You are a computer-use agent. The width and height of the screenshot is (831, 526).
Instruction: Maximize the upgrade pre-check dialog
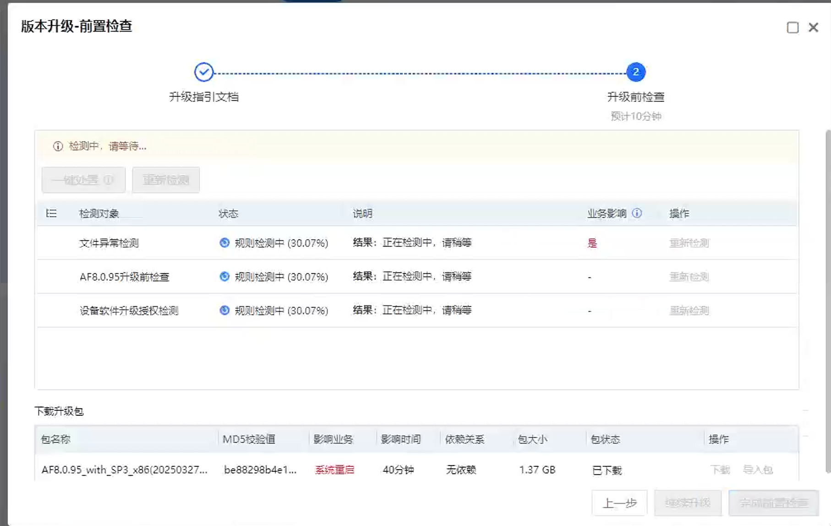coord(793,27)
